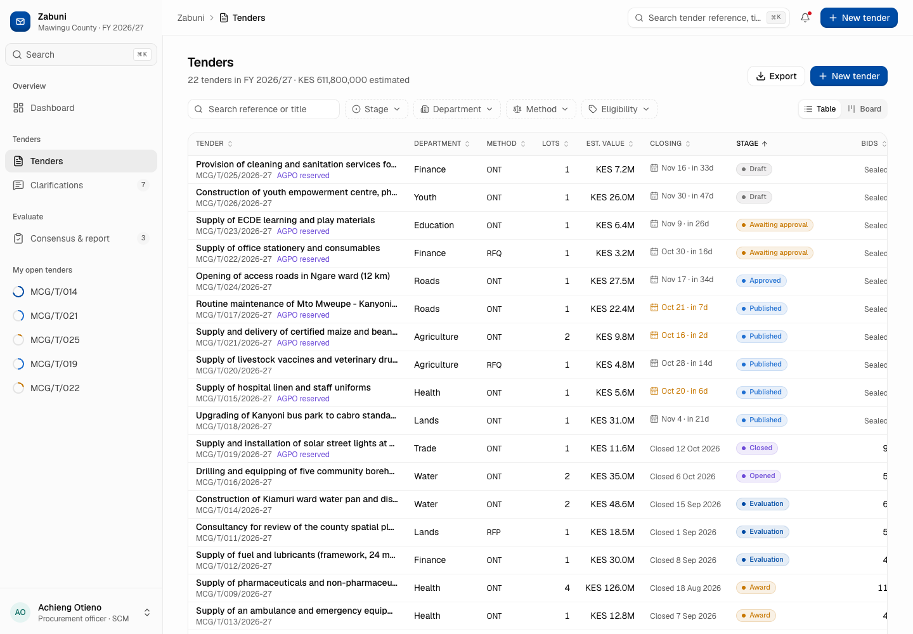Expand the Eligibility filter dropdown
The image size is (913, 634).
point(619,109)
